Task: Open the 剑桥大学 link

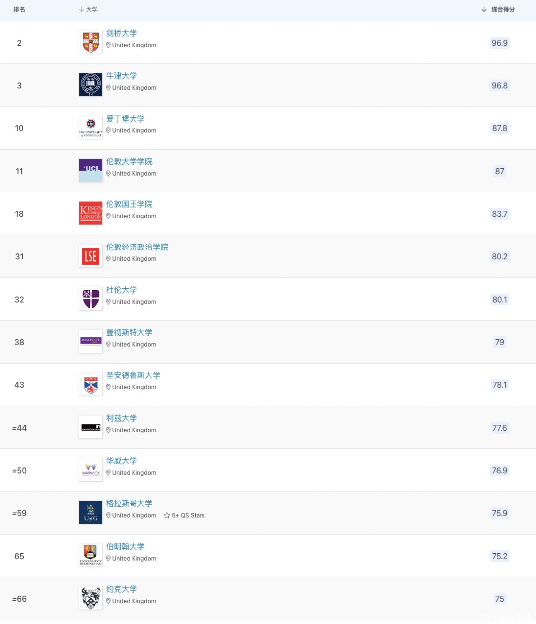Action: coord(122,33)
